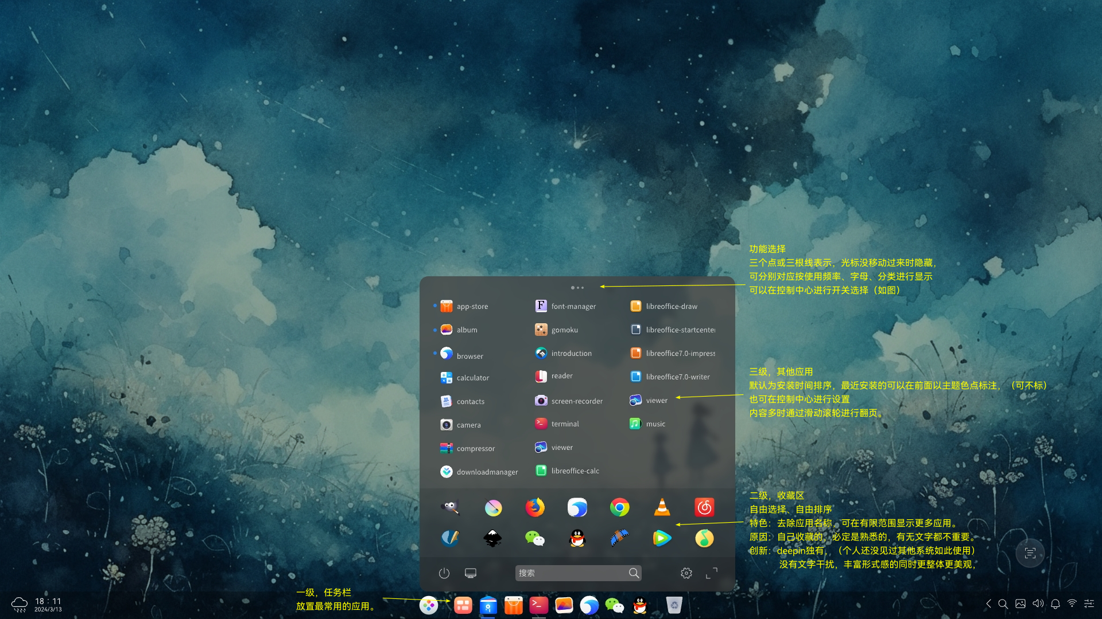Screen dimensions: 1102x619
Task: Click the power button in launcher
Action: point(444,573)
